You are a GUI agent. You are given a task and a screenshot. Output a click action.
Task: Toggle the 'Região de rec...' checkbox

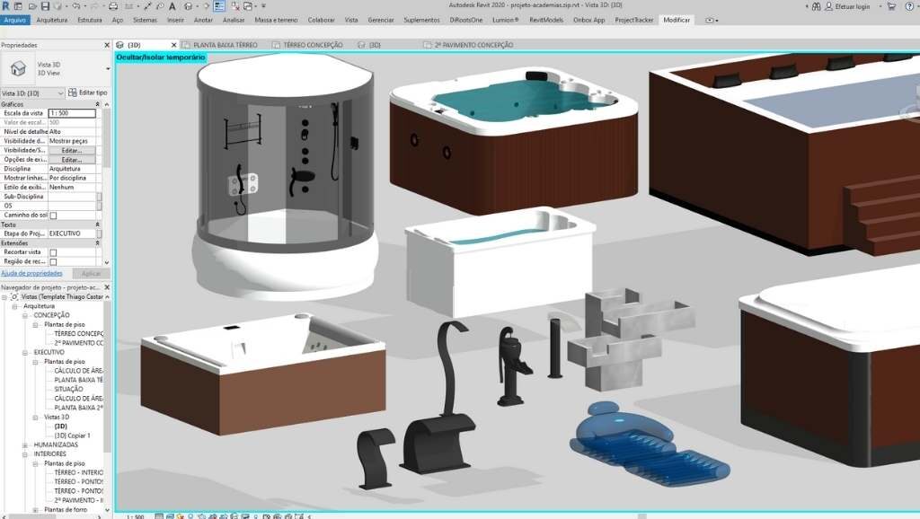coord(53,262)
